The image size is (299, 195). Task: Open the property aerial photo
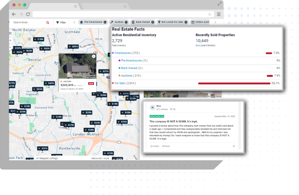[77, 66]
